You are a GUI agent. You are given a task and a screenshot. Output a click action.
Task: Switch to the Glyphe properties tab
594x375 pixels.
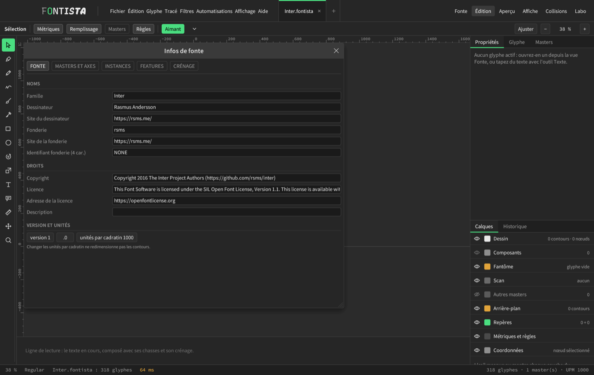point(517,42)
